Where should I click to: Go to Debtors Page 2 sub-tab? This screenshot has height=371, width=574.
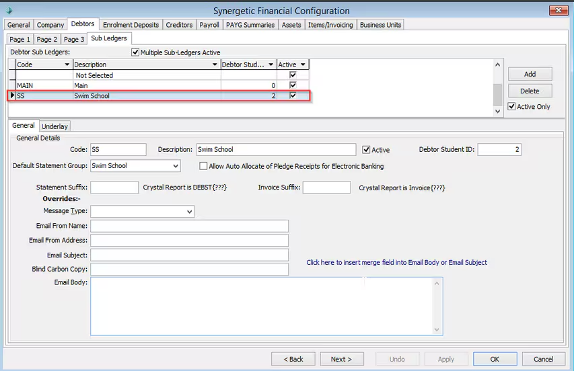[x=47, y=39]
